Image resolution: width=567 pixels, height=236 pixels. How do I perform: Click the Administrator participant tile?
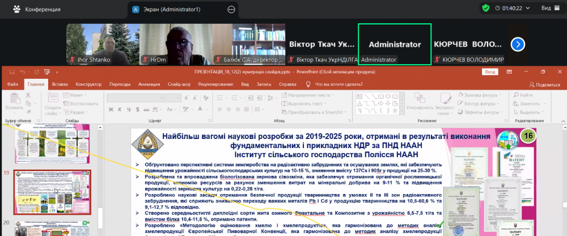[x=395, y=44]
